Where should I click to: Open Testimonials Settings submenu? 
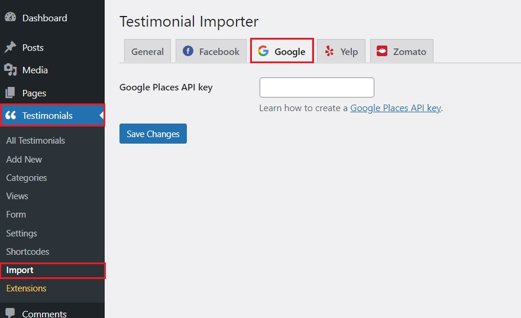click(x=22, y=233)
